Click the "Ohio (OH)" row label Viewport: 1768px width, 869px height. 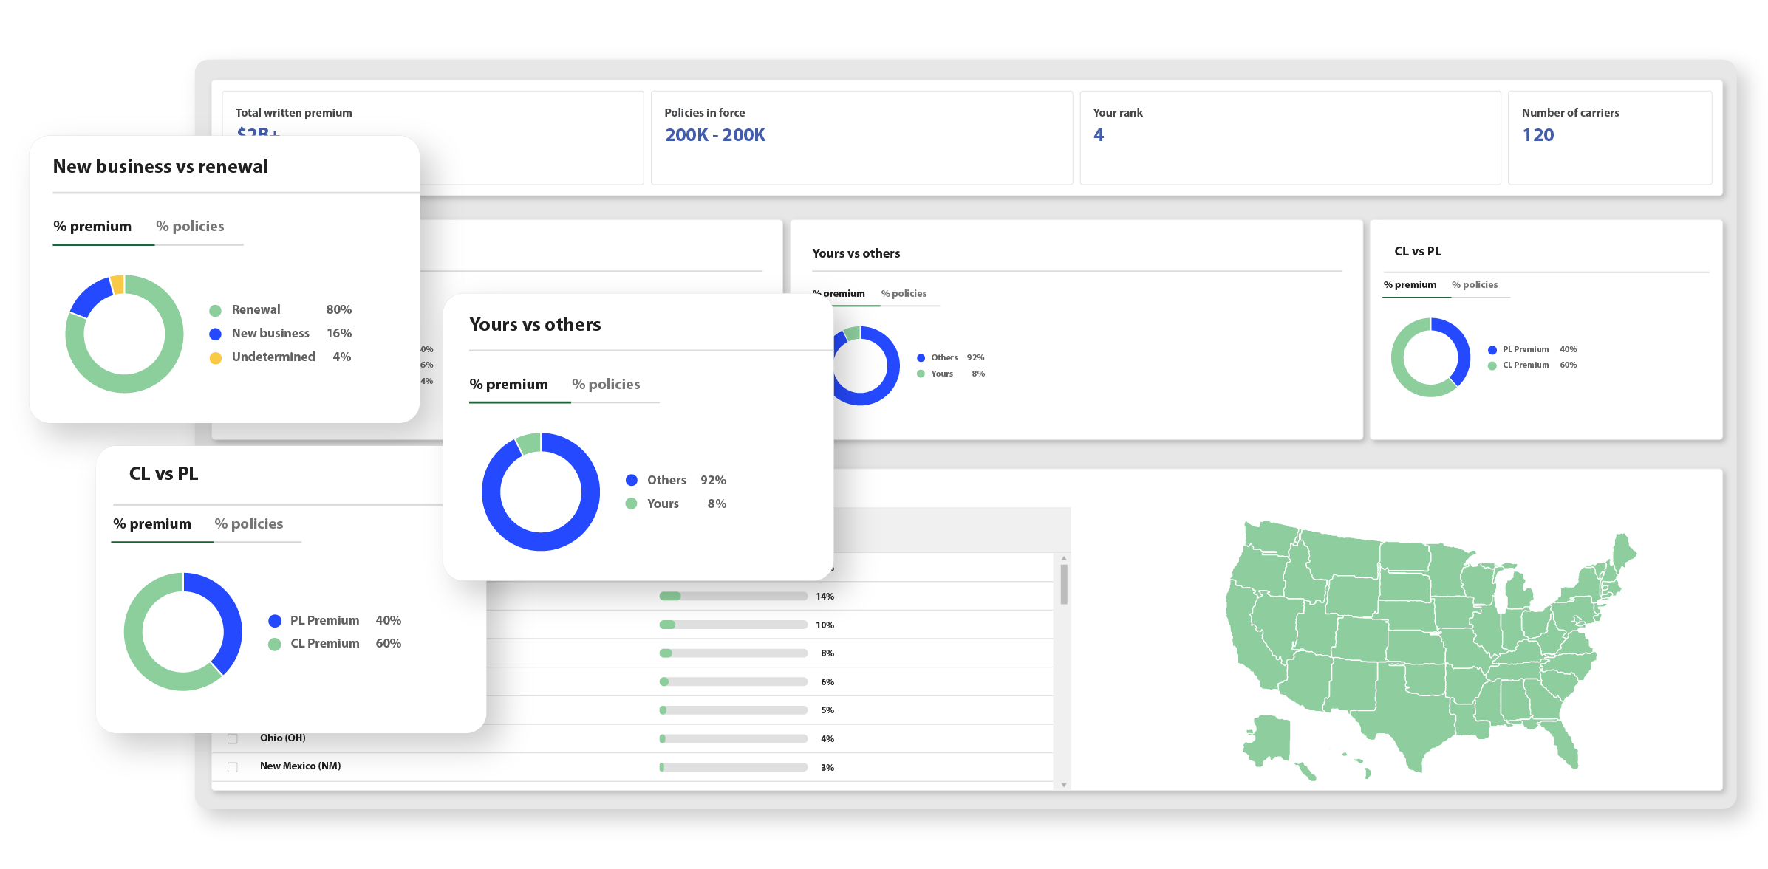point(282,738)
